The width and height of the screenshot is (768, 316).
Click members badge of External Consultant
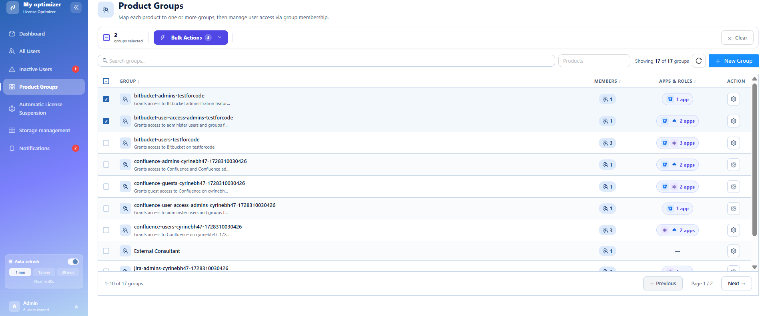608,251
